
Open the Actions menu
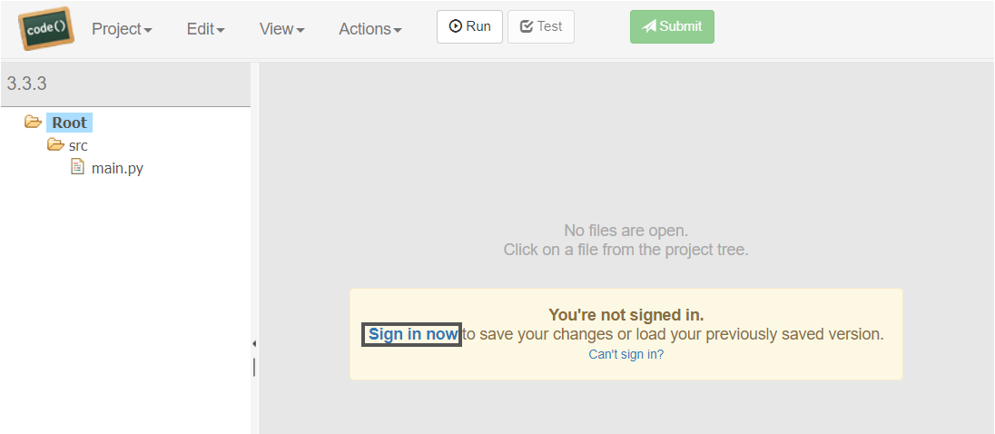click(x=369, y=29)
